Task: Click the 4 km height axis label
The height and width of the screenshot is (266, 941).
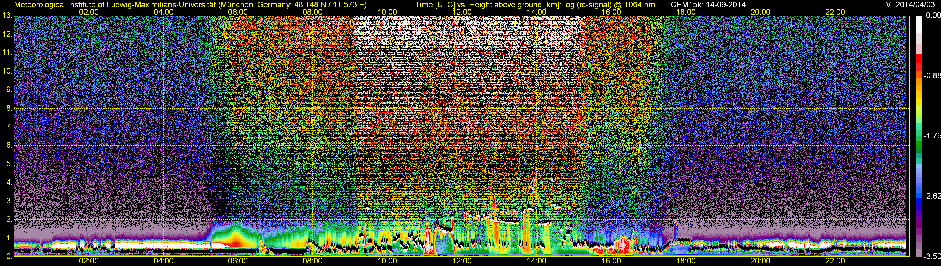Action: [9, 182]
